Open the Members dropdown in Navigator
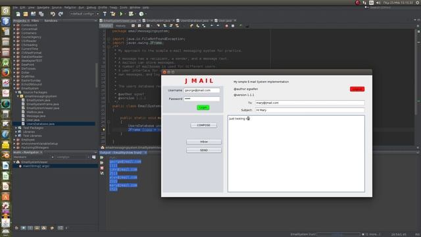Image resolution: width=421 pixels, height=237 pixels. [34, 157]
